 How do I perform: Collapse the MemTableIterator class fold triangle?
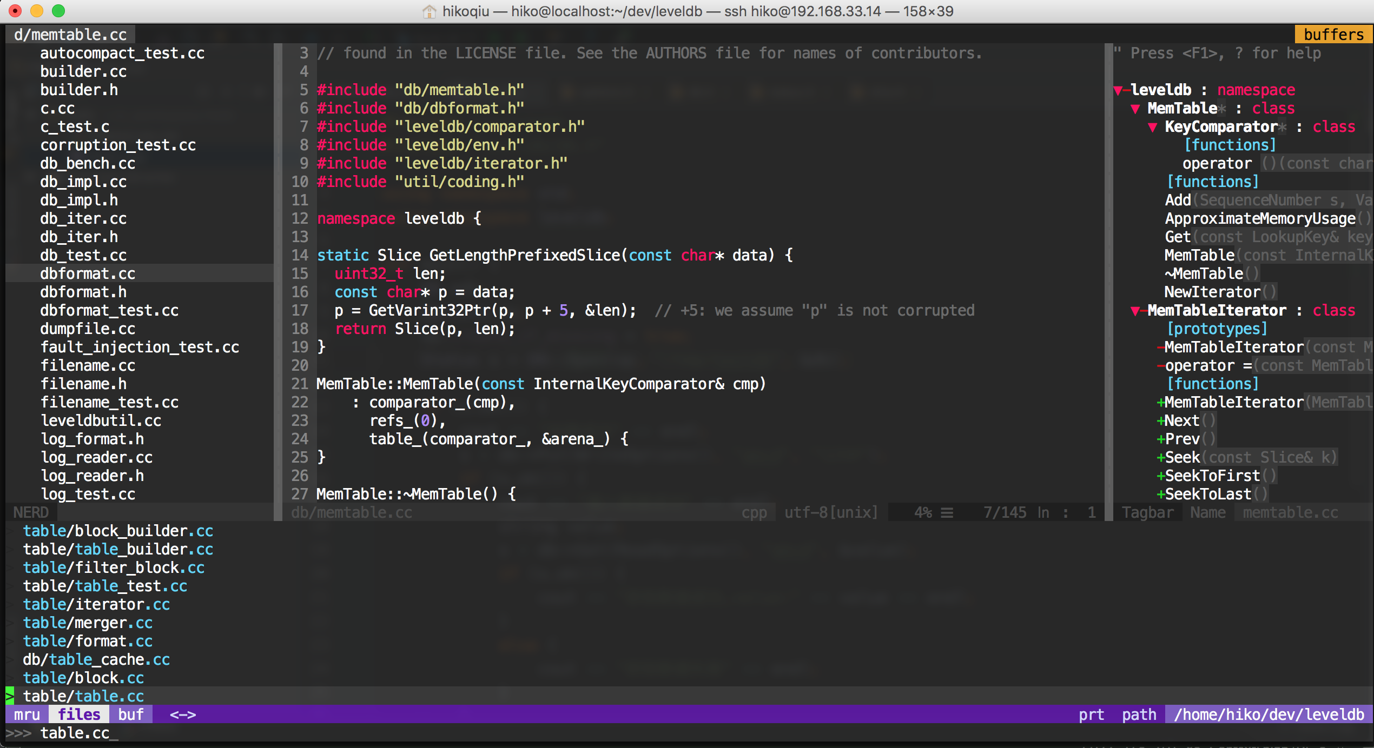[1135, 311]
